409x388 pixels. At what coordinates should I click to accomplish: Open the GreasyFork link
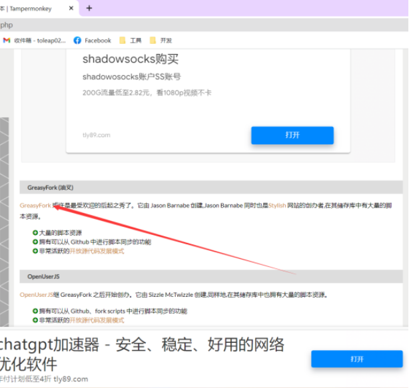[x=35, y=206]
